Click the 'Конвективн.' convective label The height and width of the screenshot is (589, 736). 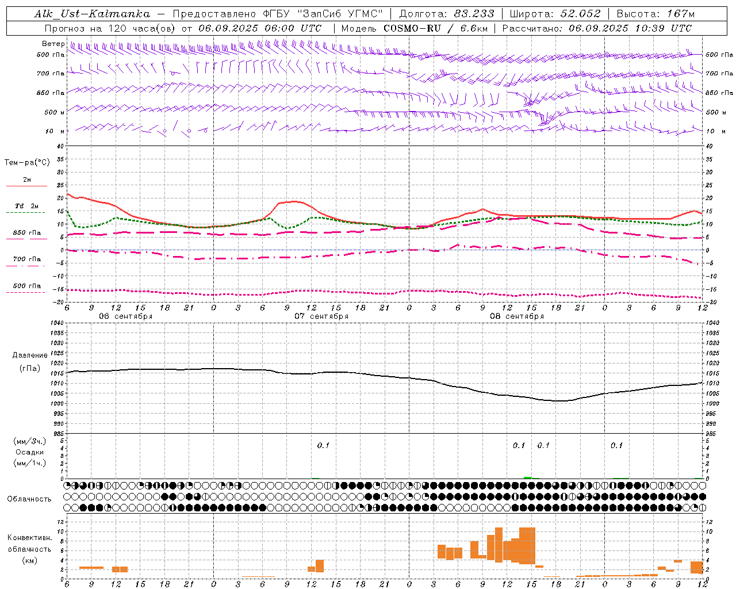click(29, 538)
